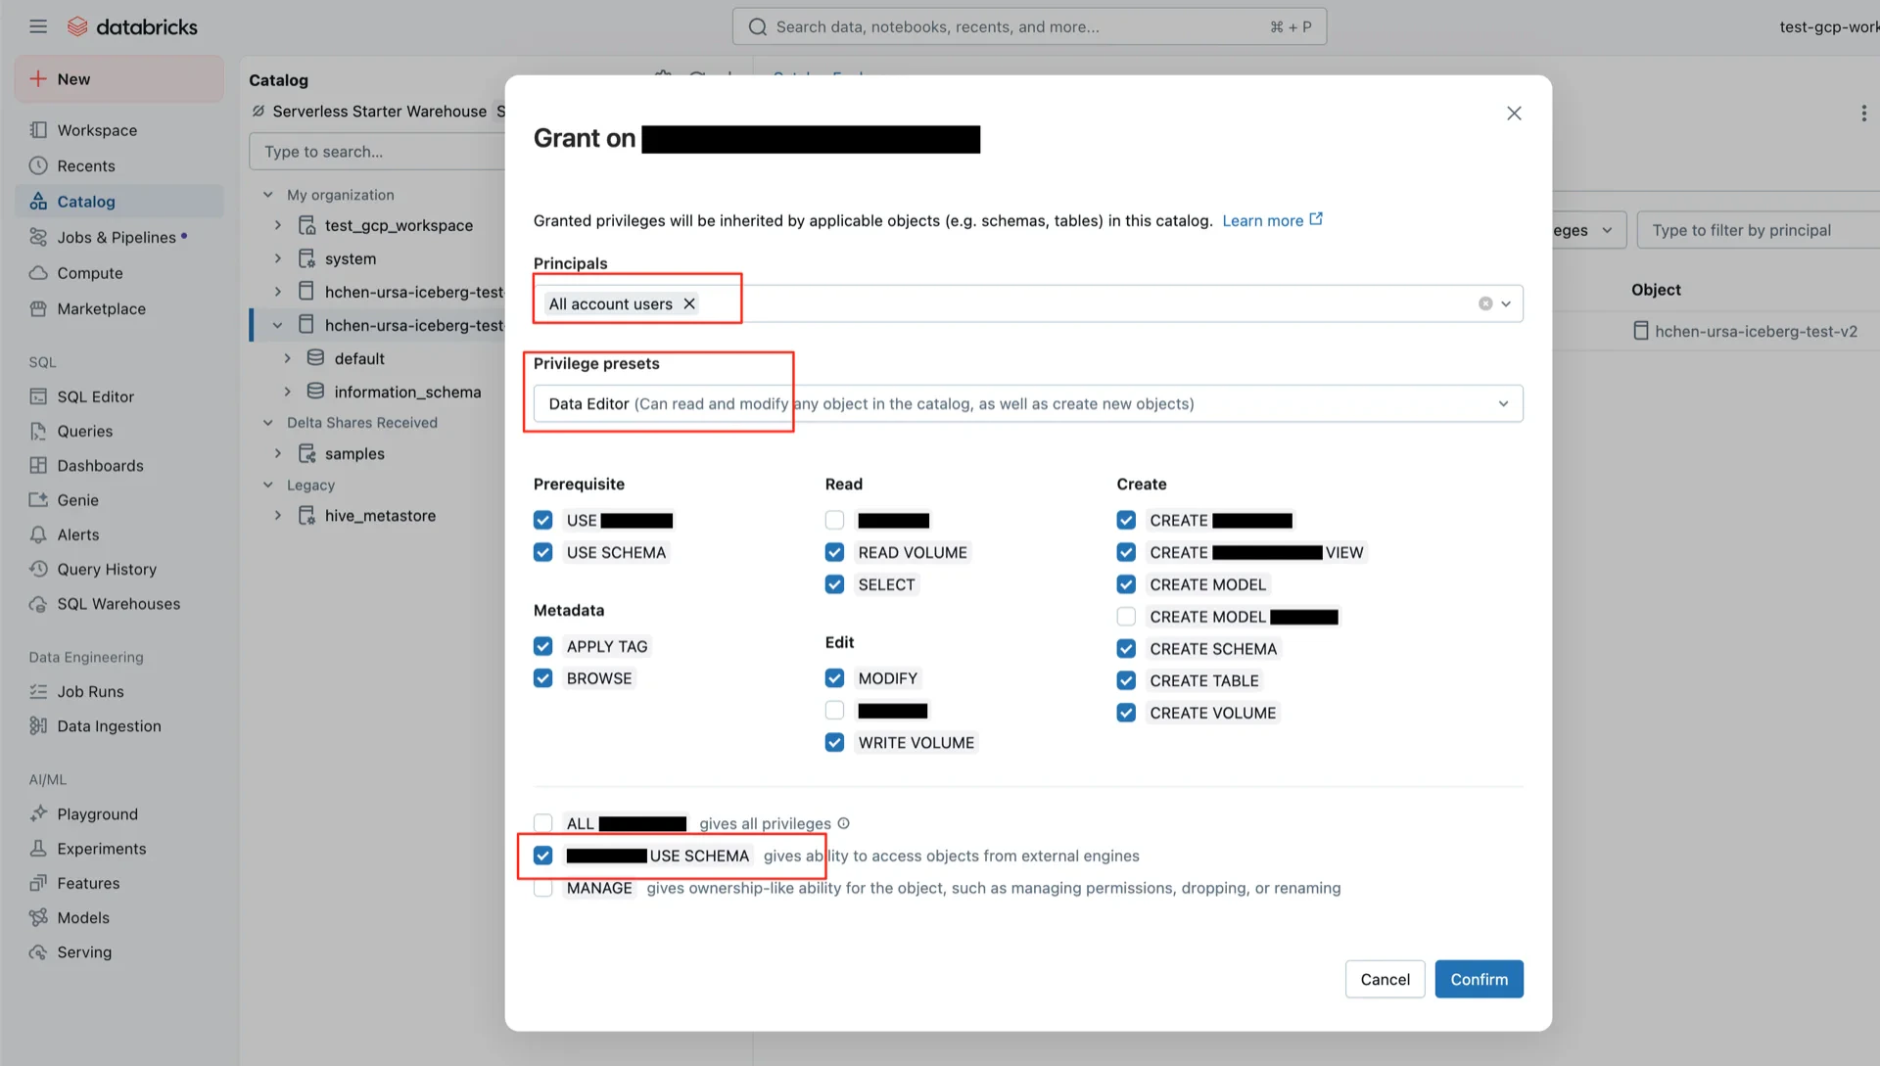This screenshot has height=1066, width=1880.
Task: Open the Job Runs icon
Action: tap(38, 691)
